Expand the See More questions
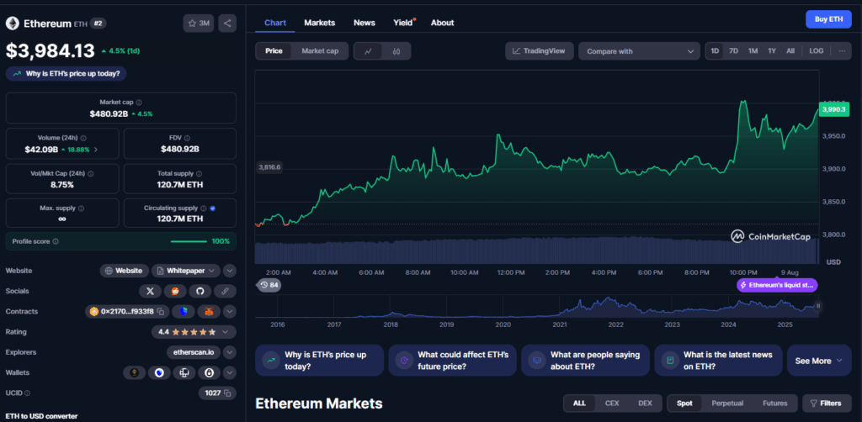The height and width of the screenshot is (422, 862). 819,361
